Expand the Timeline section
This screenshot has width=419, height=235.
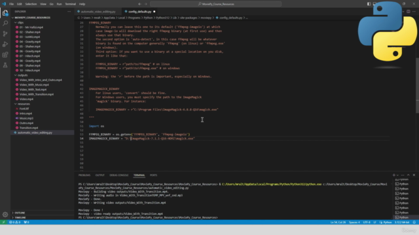(x=20, y=217)
